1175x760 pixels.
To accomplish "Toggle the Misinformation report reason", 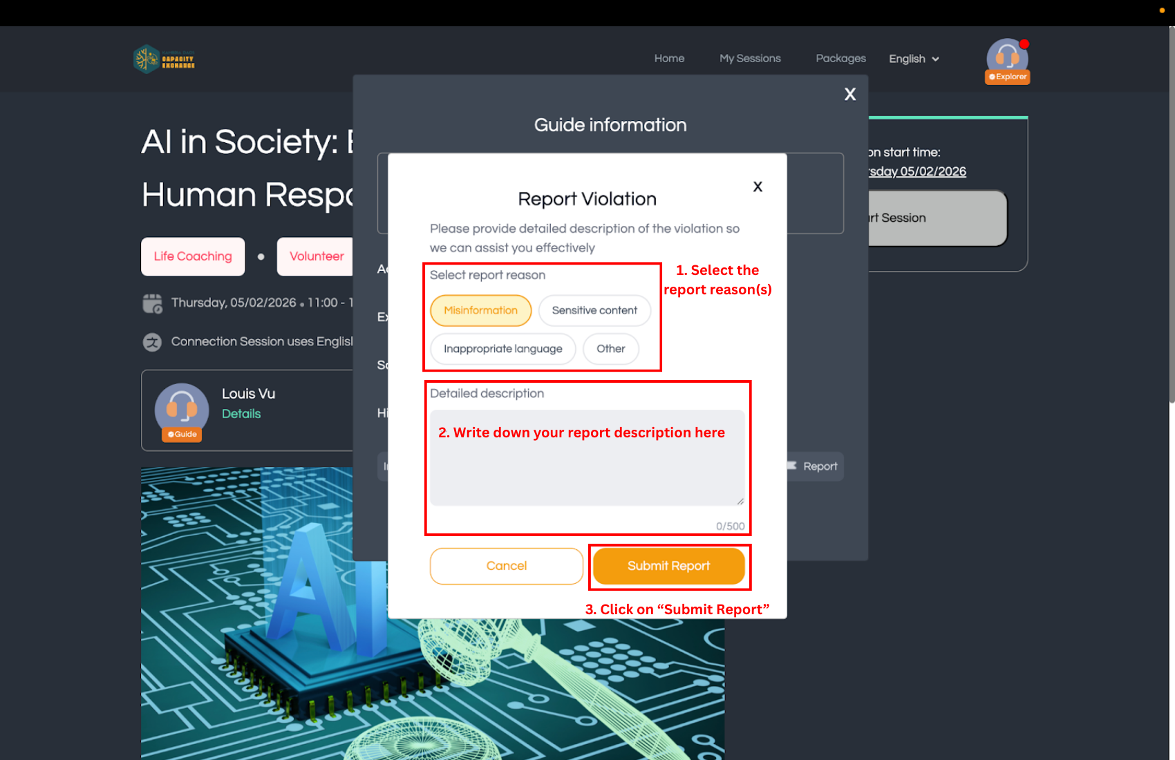I will pyautogui.click(x=480, y=311).
